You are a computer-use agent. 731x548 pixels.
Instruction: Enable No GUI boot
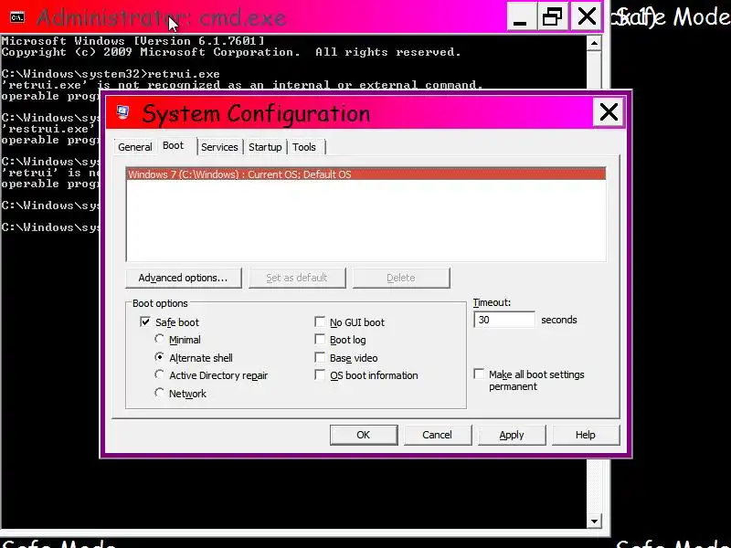tap(320, 322)
